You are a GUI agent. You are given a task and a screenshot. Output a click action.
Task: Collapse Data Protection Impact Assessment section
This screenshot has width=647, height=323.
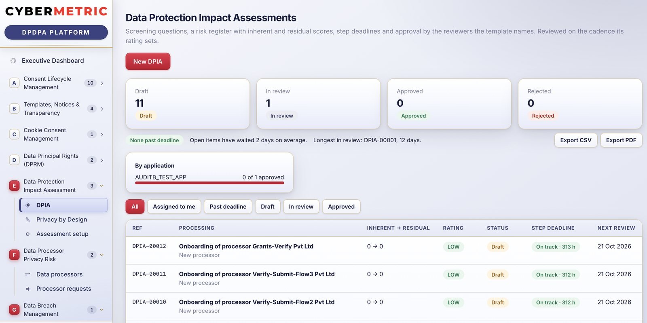click(102, 186)
